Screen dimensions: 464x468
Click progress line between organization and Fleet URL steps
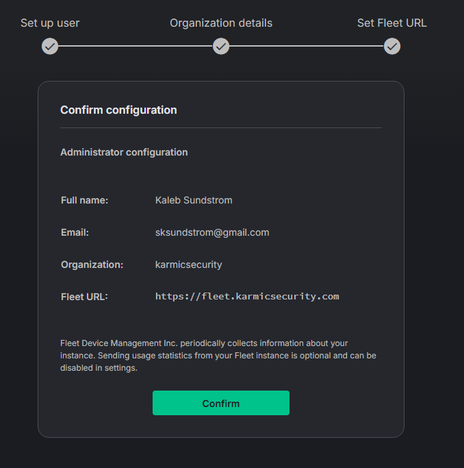click(307, 46)
